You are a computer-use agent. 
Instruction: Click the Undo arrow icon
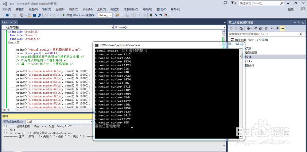[46, 15]
